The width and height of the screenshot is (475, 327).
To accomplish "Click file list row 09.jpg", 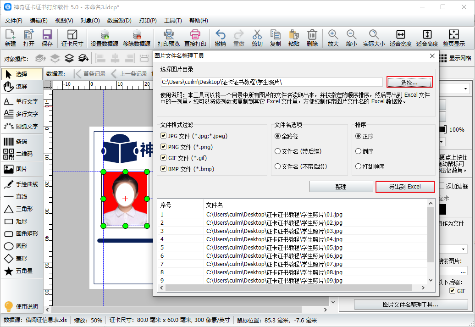I will click(293, 281).
